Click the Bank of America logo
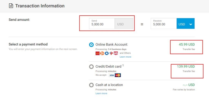The width and height of the screenshot is (209, 100). click(111, 53)
